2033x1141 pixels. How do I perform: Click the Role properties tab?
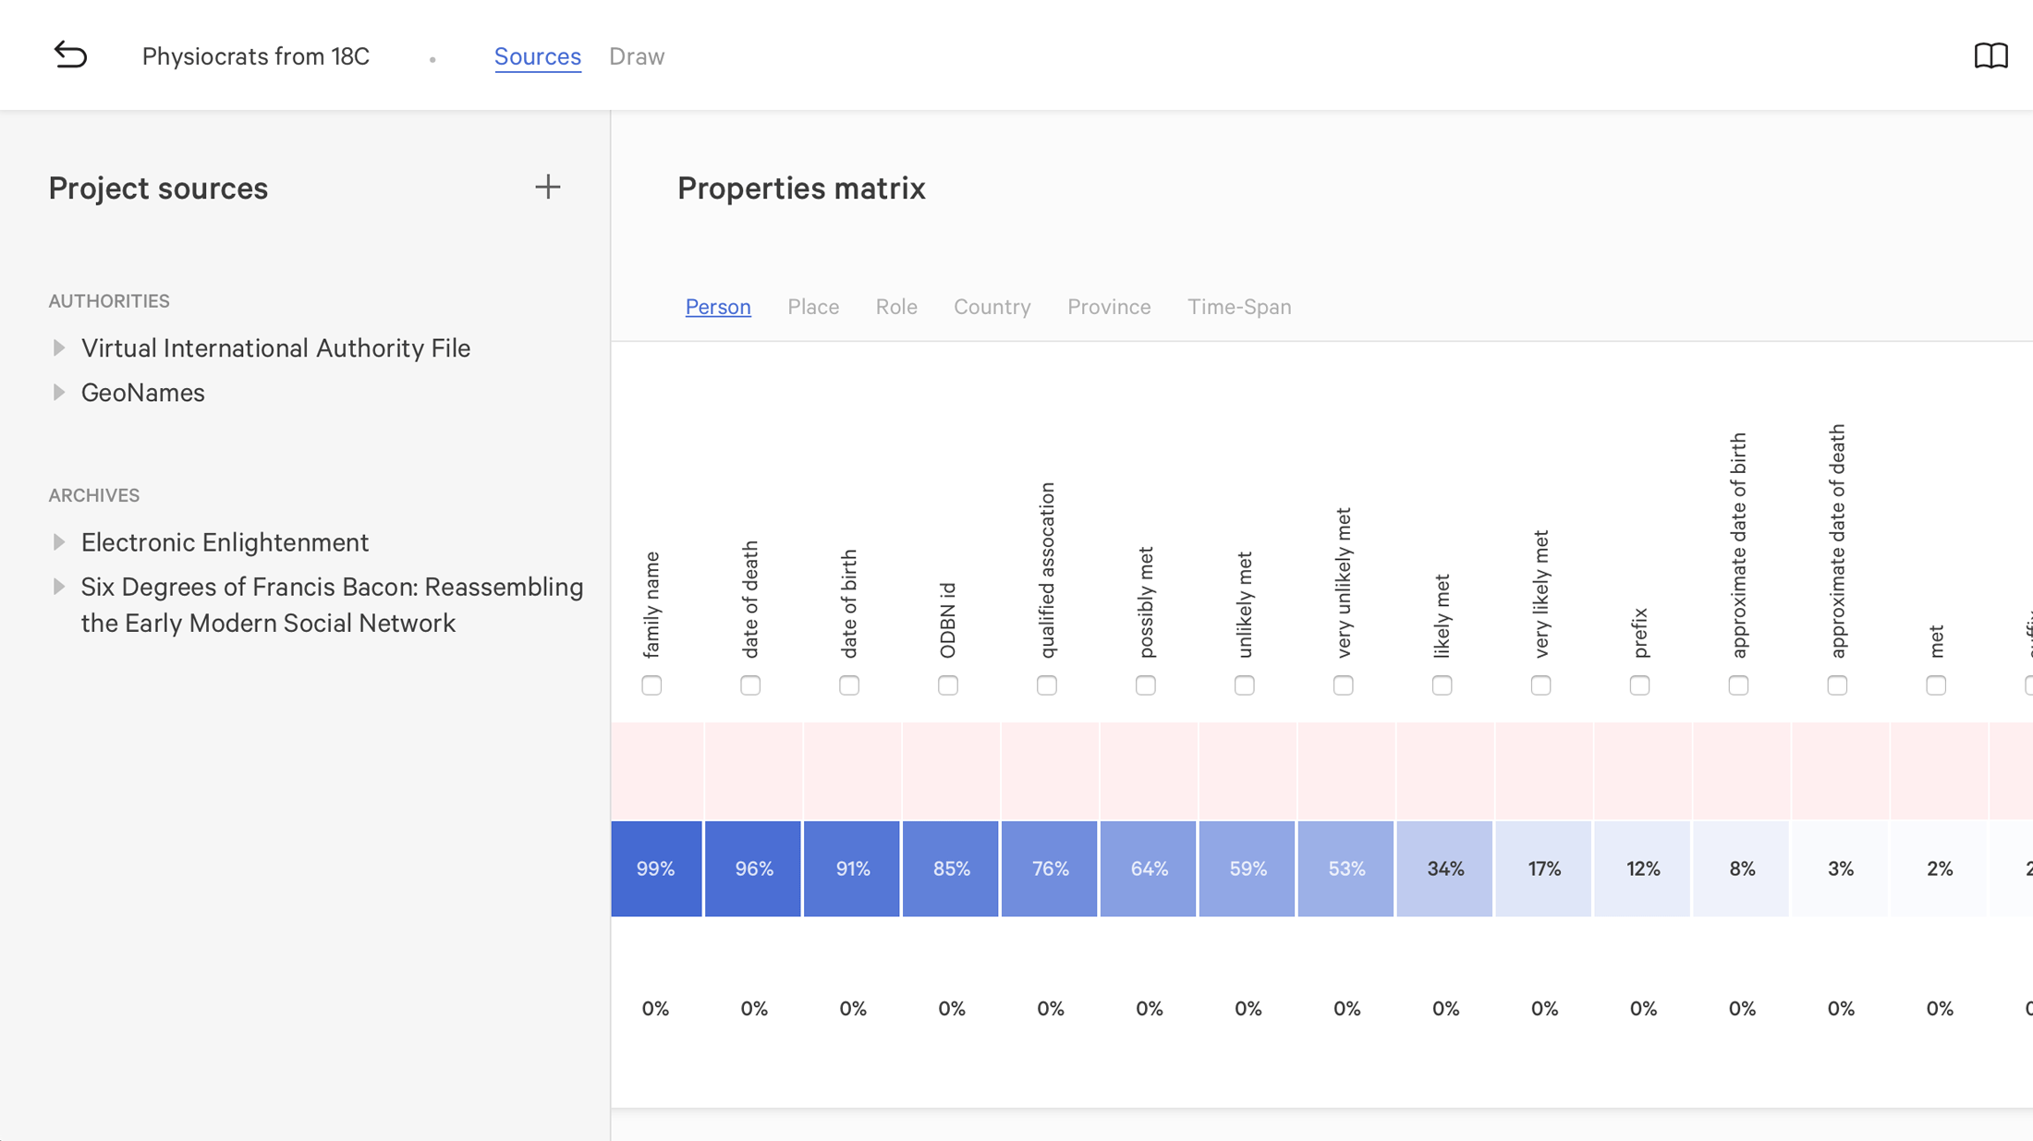896,308
